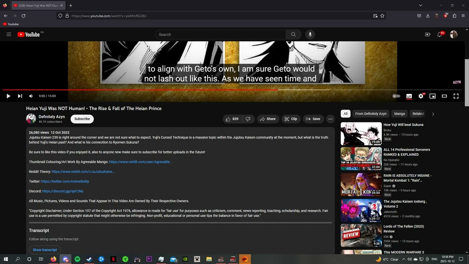This screenshot has height=264, width=469.
Task: Open the Definitely Azyn channel avatar
Action: click(31, 118)
